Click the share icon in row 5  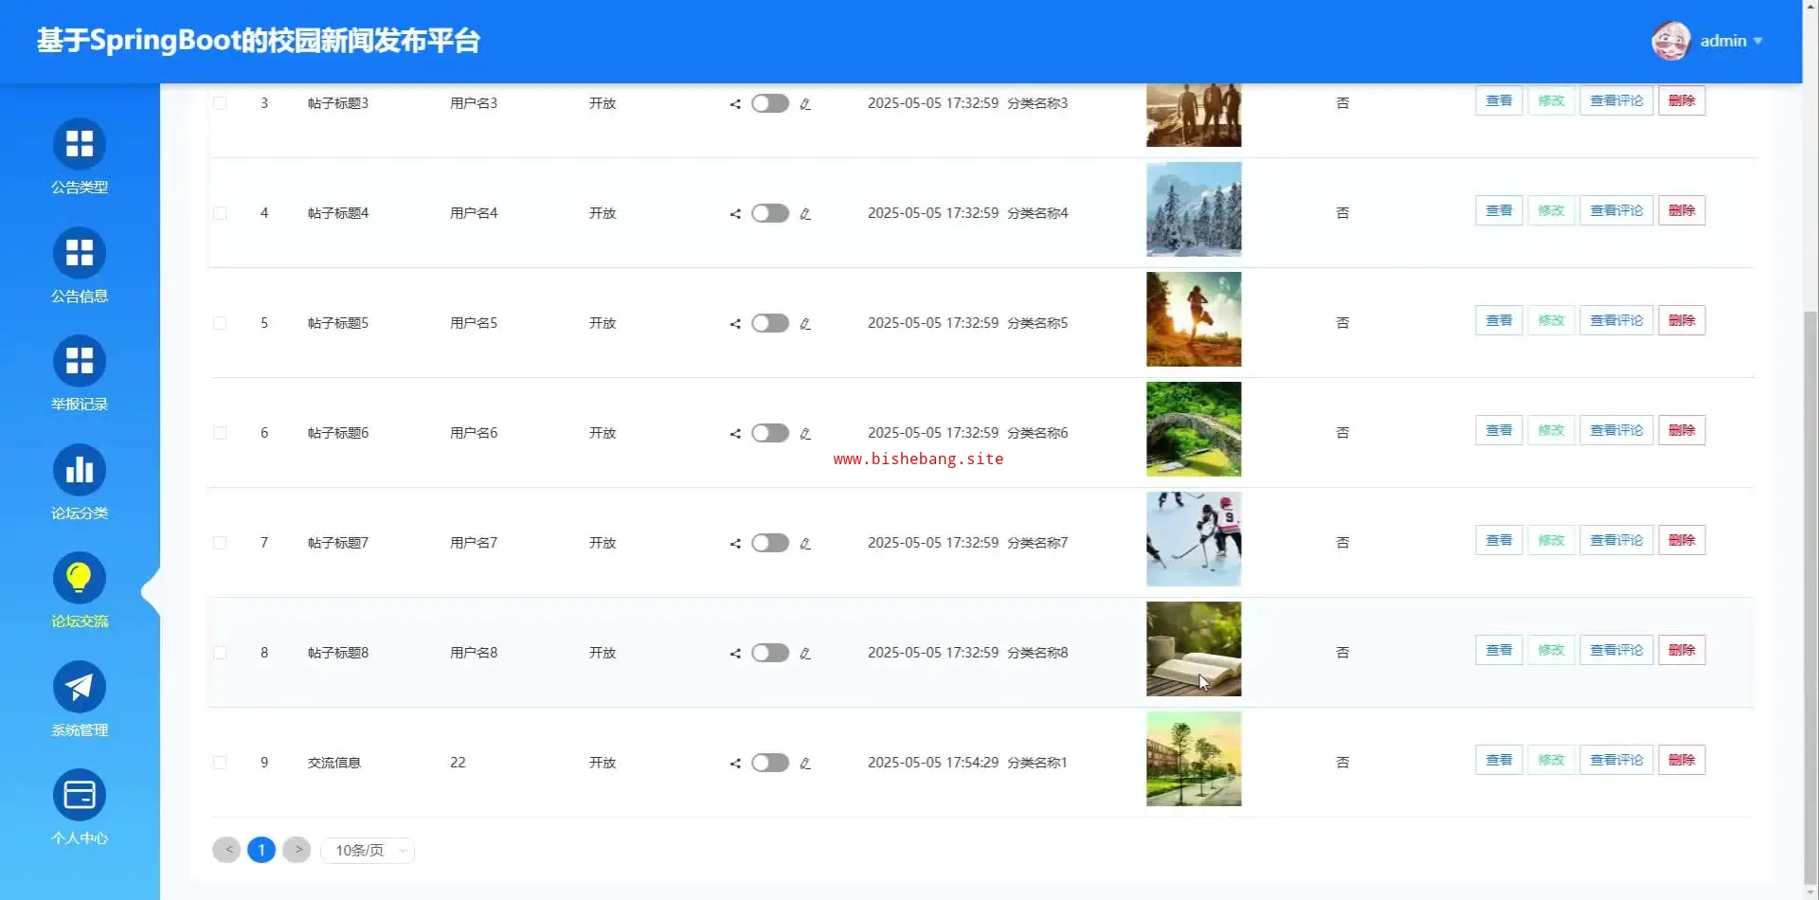click(735, 324)
